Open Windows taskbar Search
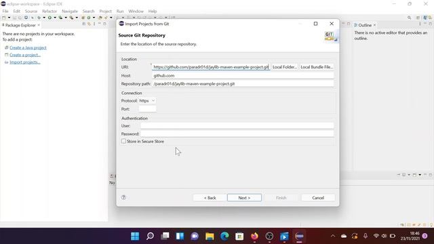The height and width of the screenshot is (244, 434). point(150,236)
